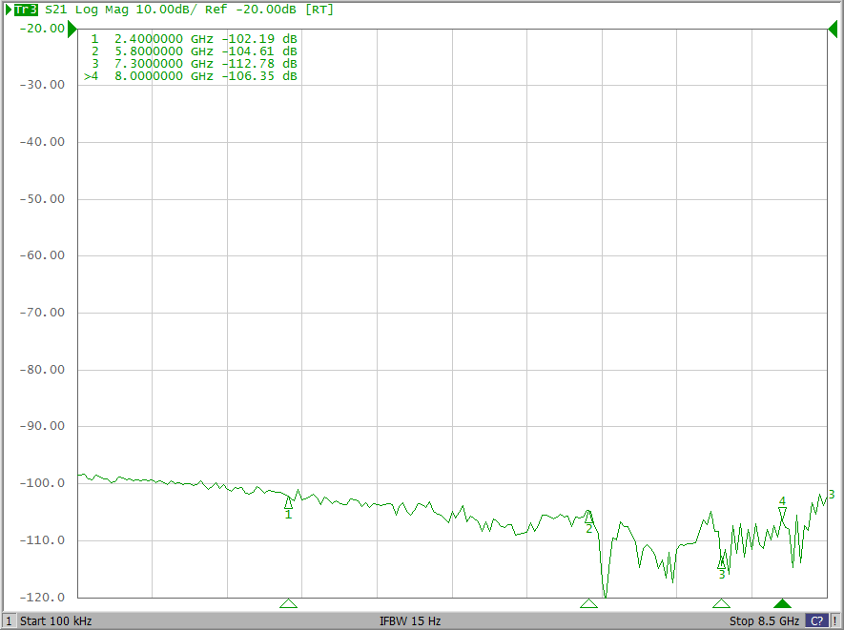
Task: Click channel 1 indicator in status bar
Action: [x=9, y=620]
